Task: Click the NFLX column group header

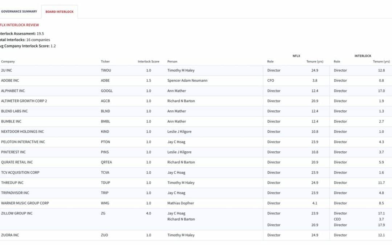Action: (x=296, y=56)
